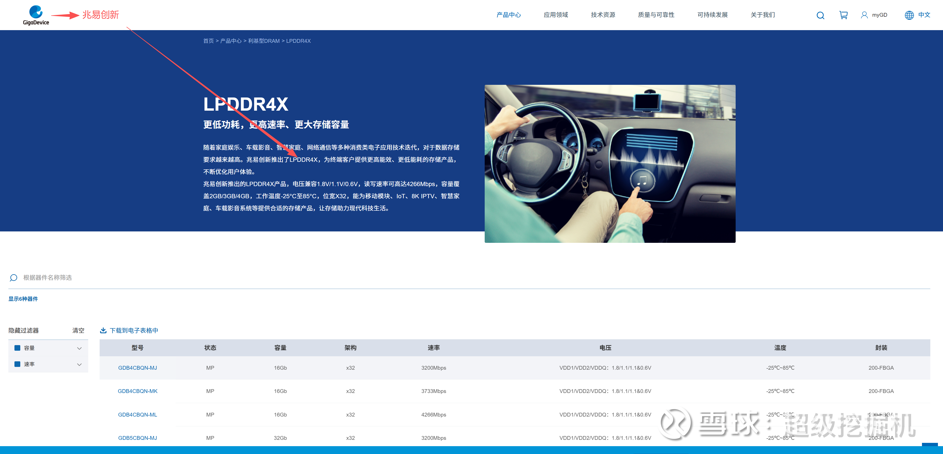Click the download icon beside 下载到电子表格中
943x454 pixels.
[x=103, y=330]
